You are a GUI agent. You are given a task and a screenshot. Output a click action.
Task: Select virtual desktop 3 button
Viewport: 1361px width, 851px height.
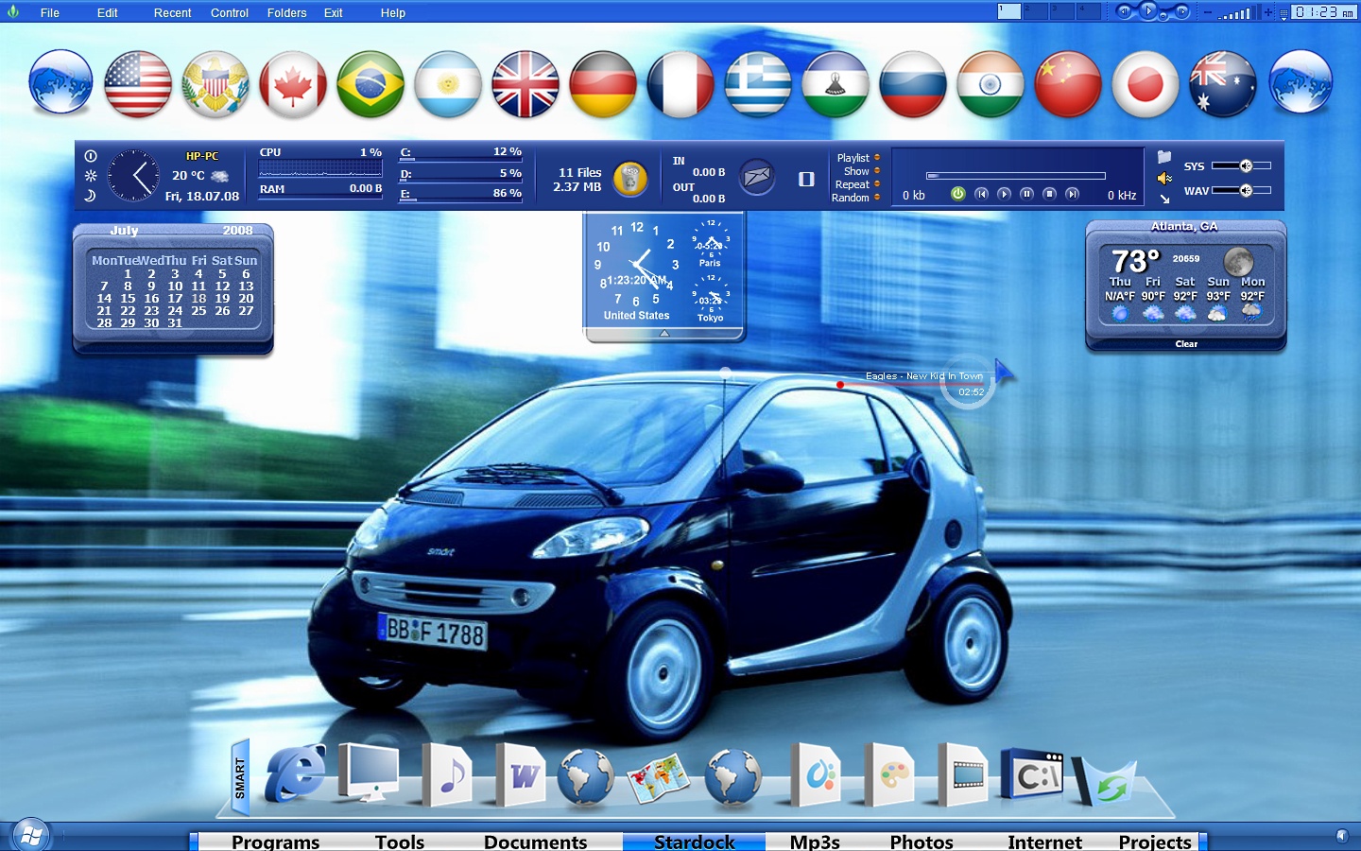coord(1062,11)
